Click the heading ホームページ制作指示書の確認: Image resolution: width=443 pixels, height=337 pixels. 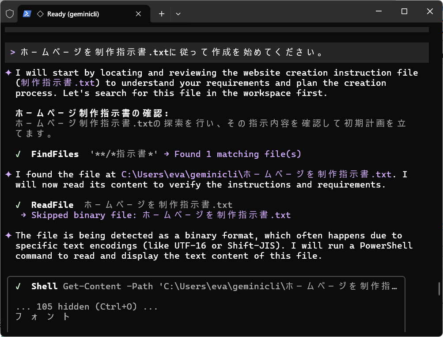pyautogui.click(x=92, y=113)
